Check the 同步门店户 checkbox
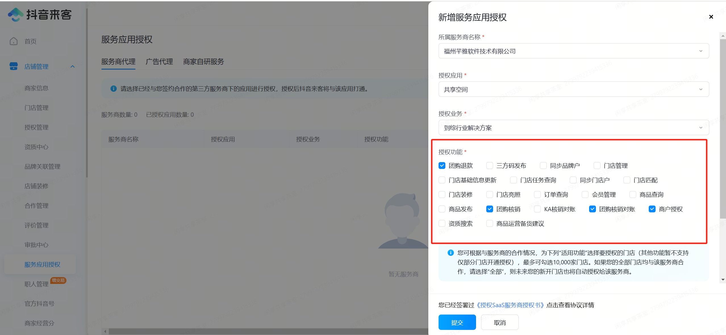The image size is (726, 335). coord(573,180)
